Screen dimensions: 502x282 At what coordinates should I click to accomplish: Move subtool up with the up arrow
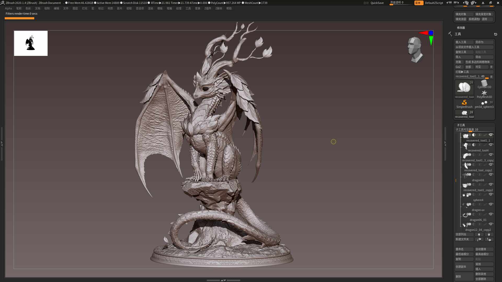(479, 234)
